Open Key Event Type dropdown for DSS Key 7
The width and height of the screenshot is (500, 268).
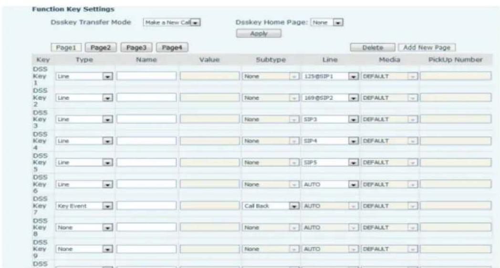pyautogui.click(x=84, y=206)
